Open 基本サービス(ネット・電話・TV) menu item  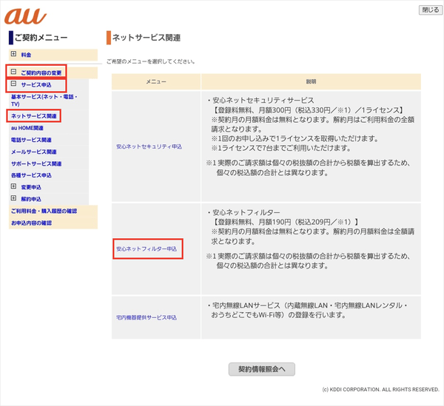click(45, 101)
